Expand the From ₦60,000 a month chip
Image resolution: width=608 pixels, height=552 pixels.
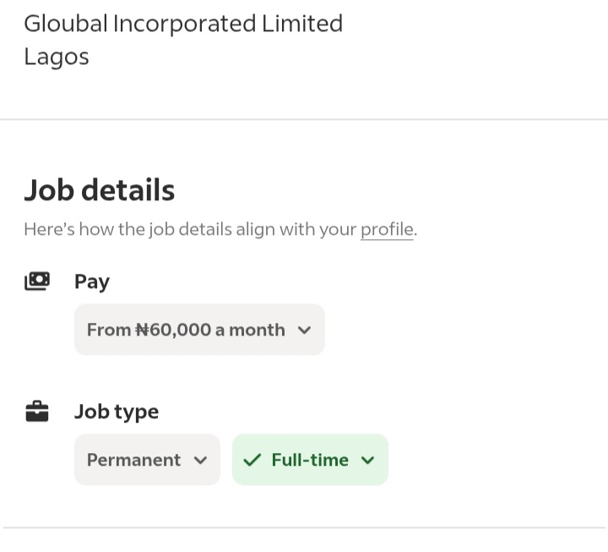(199, 330)
